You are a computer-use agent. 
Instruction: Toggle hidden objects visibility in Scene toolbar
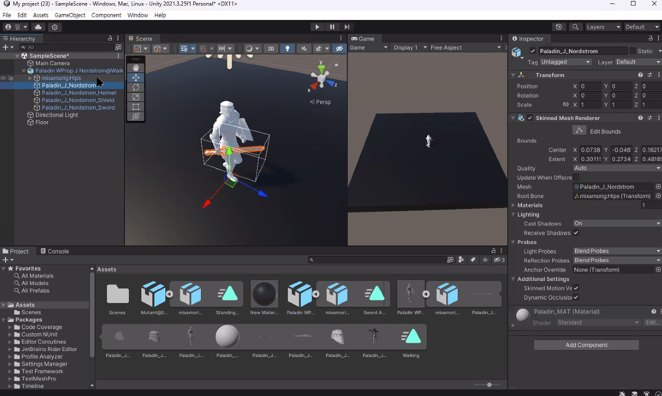[339, 48]
